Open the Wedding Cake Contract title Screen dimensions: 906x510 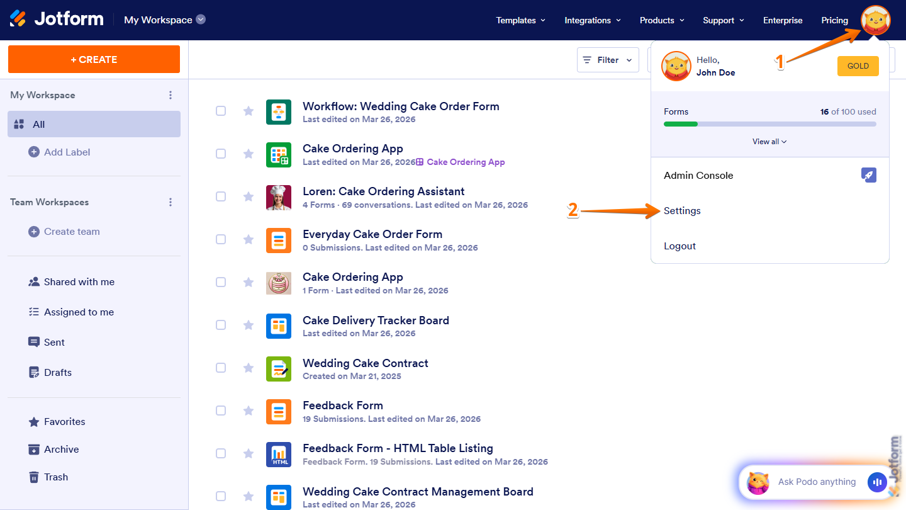pos(366,363)
